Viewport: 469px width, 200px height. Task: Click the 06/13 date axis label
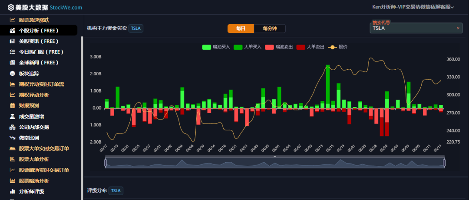click(438, 148)
